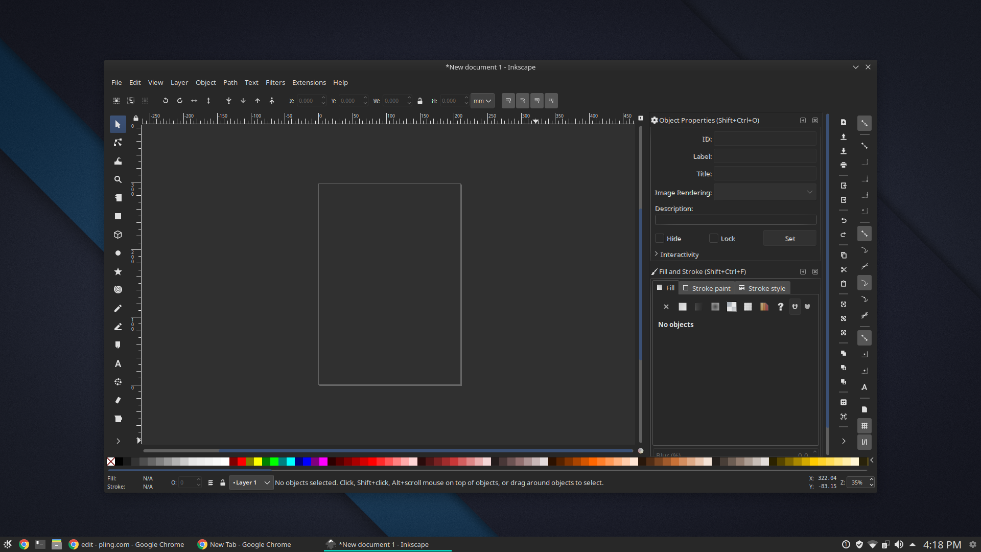Switch to Stroke paint tab
This screenshot has height=552, width=981.
(707, 288)
